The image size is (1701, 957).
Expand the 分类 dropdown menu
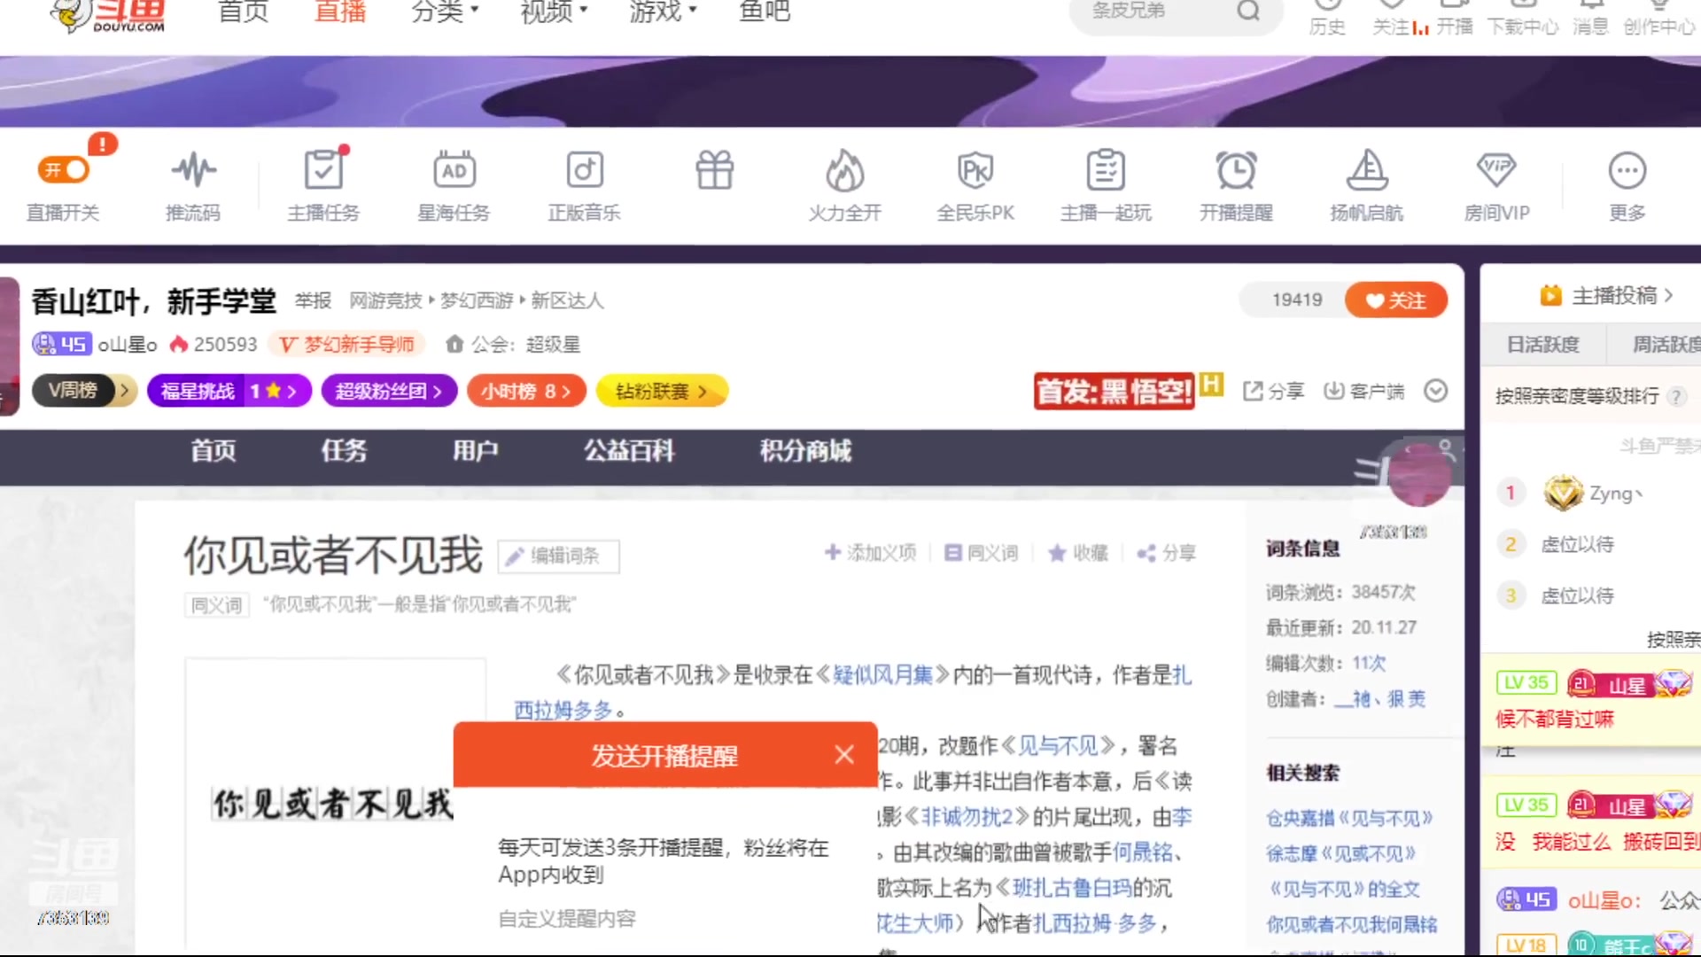pyautogui.click(x=444, y=11)
